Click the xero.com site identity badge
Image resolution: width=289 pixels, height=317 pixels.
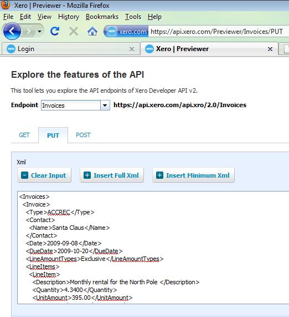(x=126, y=31)
